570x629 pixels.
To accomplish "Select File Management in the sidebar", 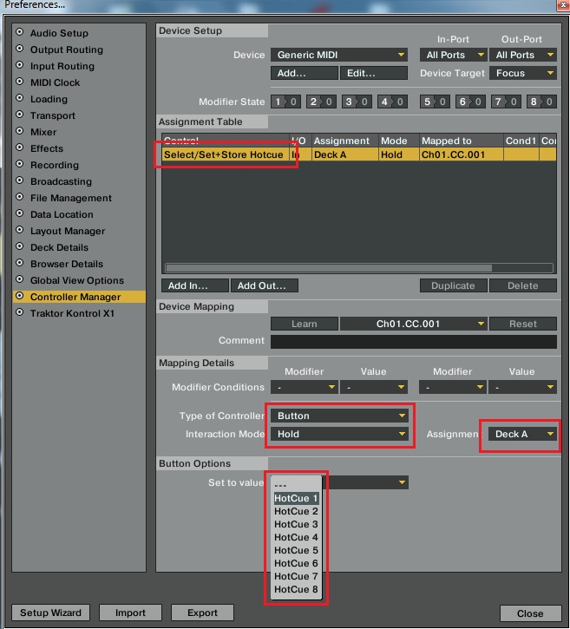I will coord(71,197).
